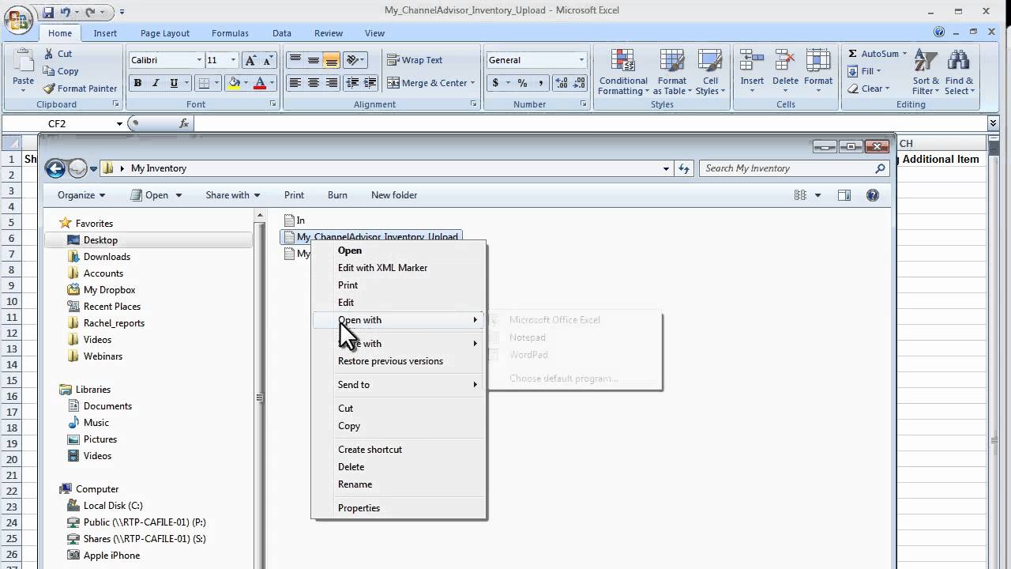1011x569 pixels.
Task: Toggle Align Text Right
Action: (x=332, y=83)
